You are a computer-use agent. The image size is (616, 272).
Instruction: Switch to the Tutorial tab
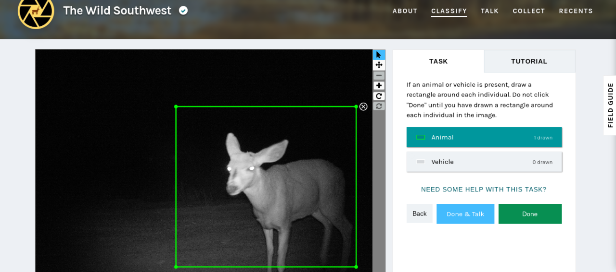coord(529,61)
